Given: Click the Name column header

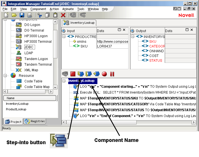Looking at the screenshot, I should tap(30, 98).
